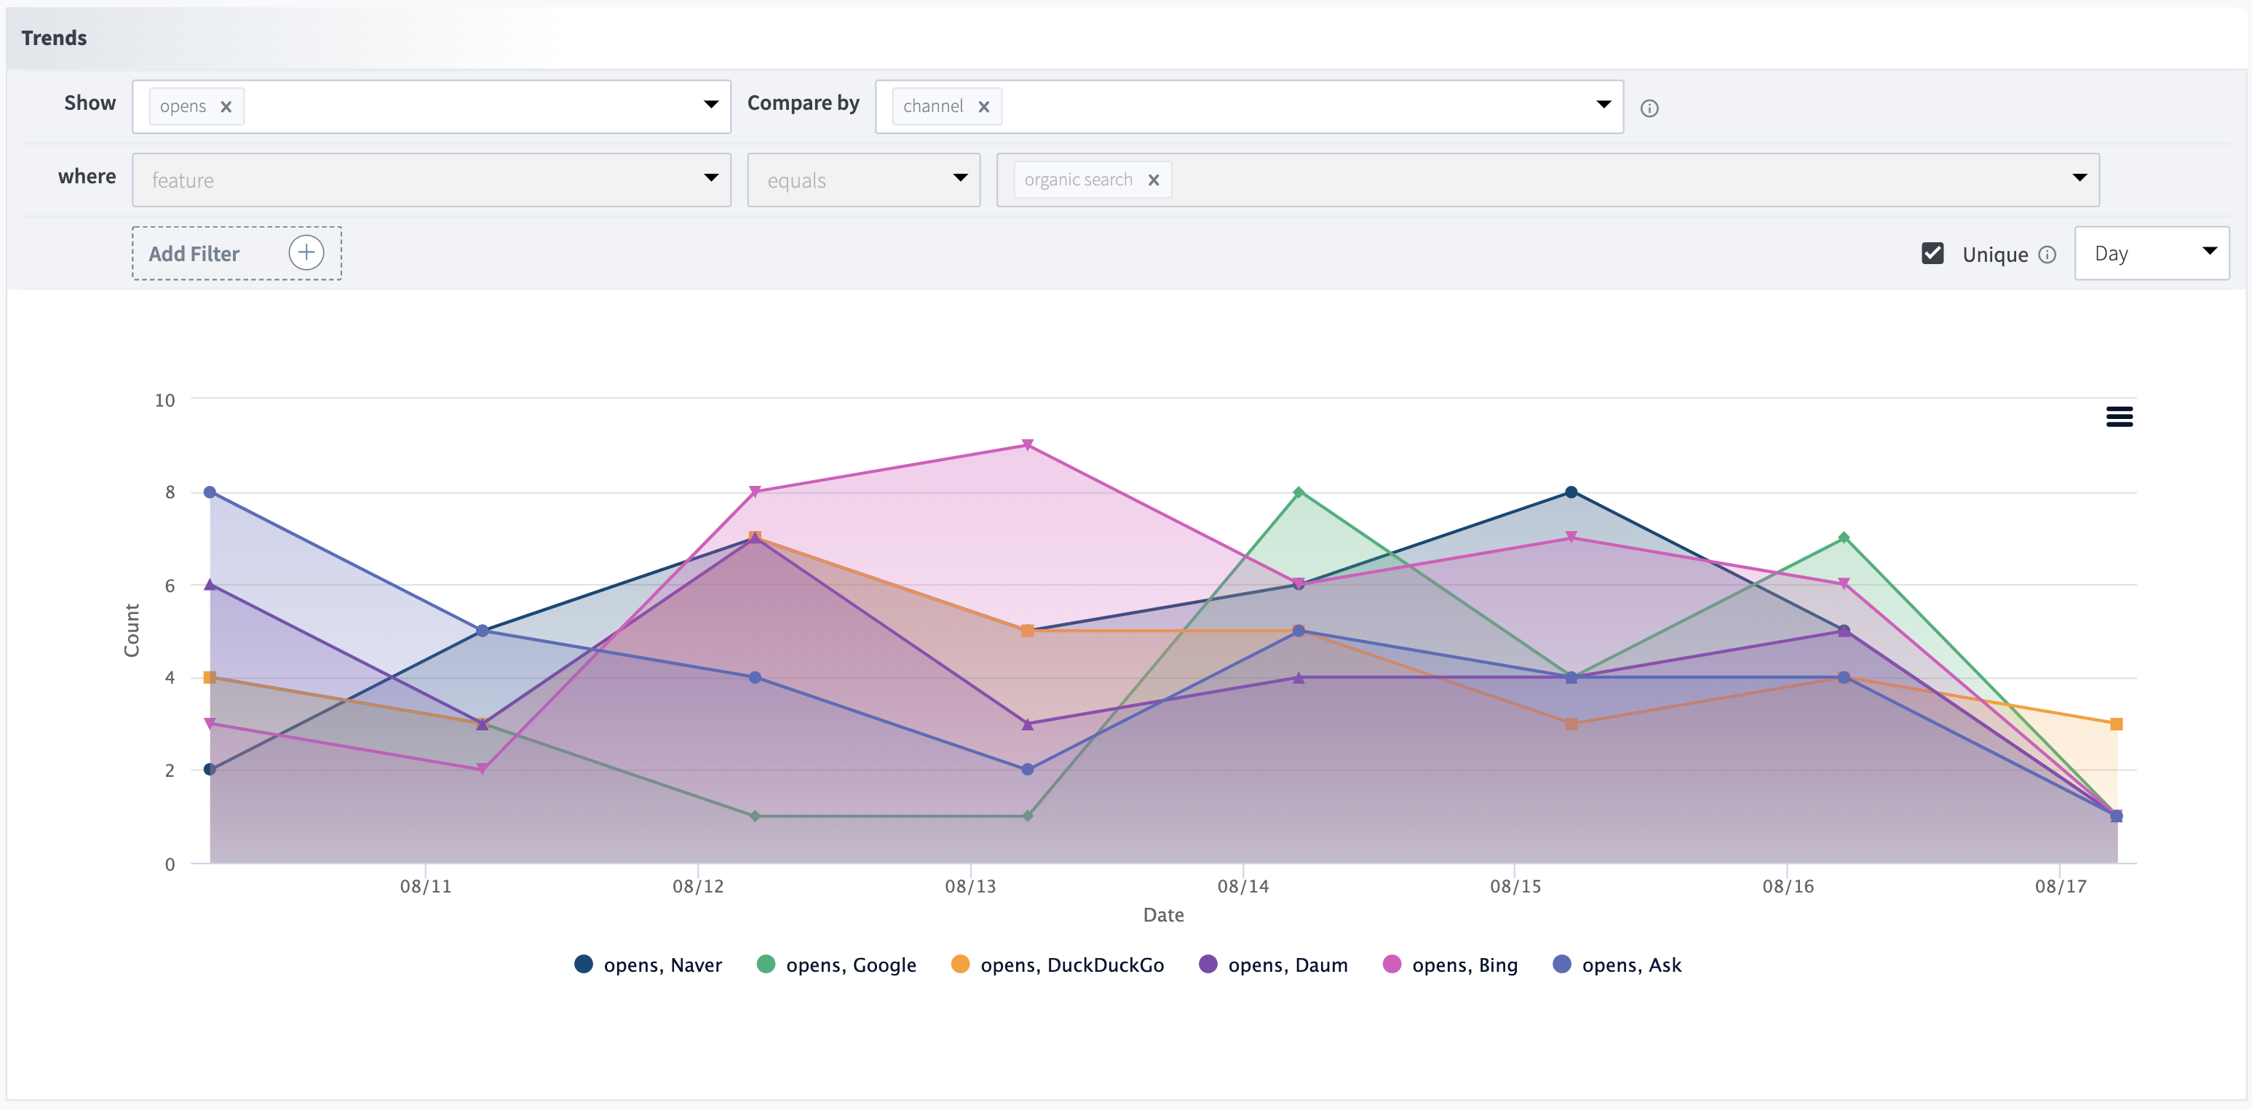The image size is (2252, 1110).
Task: Expand the Show metrics dropdown arrow
Action: (x=710, y=105)
